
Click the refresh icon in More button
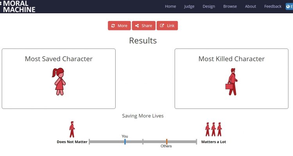(113, 26)
